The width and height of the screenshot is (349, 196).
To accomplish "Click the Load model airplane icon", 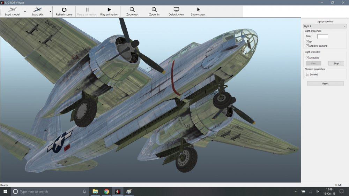I will pos(12,10).
